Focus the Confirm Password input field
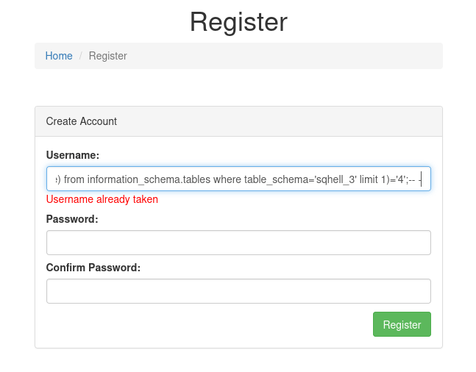The width and height of the screenshot is (476, 372). pyautogui.click(x=238, y=291)
